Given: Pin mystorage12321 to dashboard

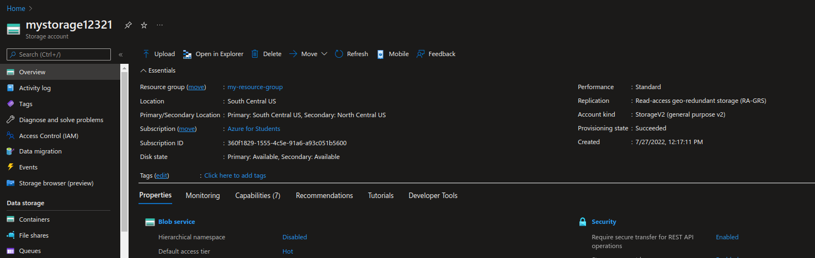Looking at the screenshot, I should pyautogui.click(x=128, y=25).
